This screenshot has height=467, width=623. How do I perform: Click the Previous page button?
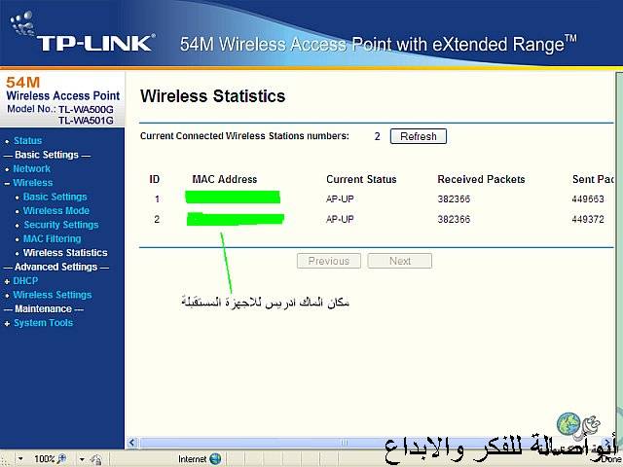point(329,261)
